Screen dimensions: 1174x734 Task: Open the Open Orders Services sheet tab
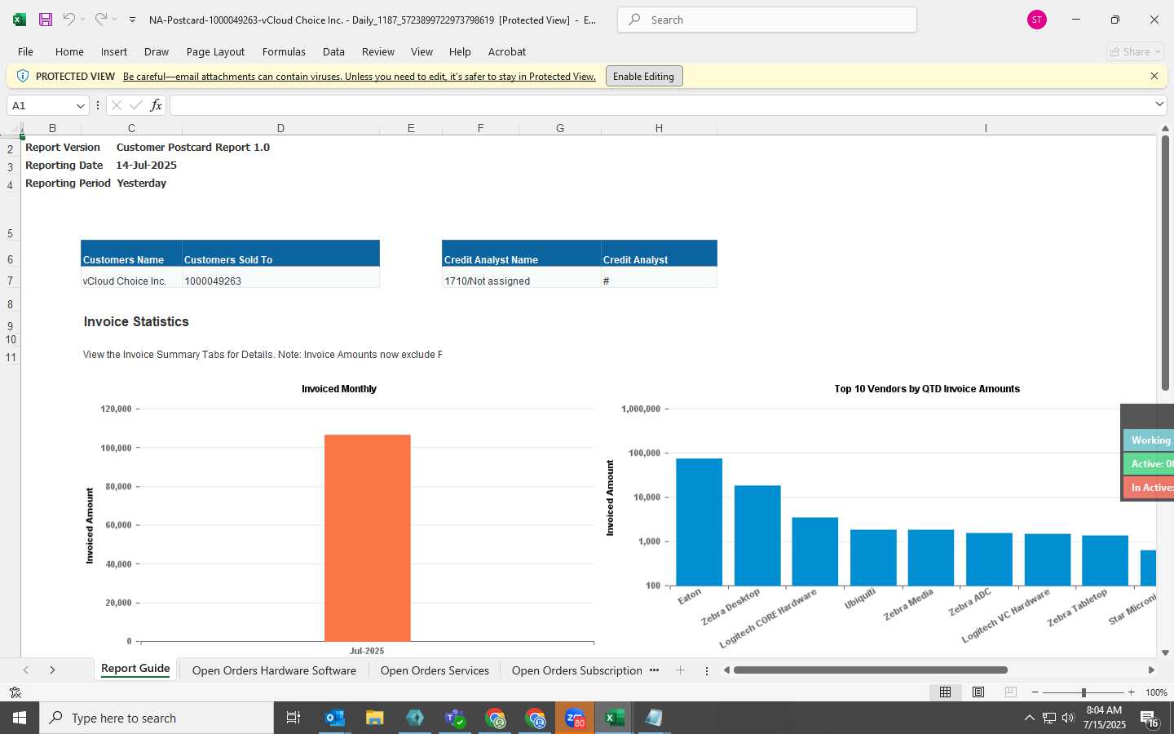[435, 670]
